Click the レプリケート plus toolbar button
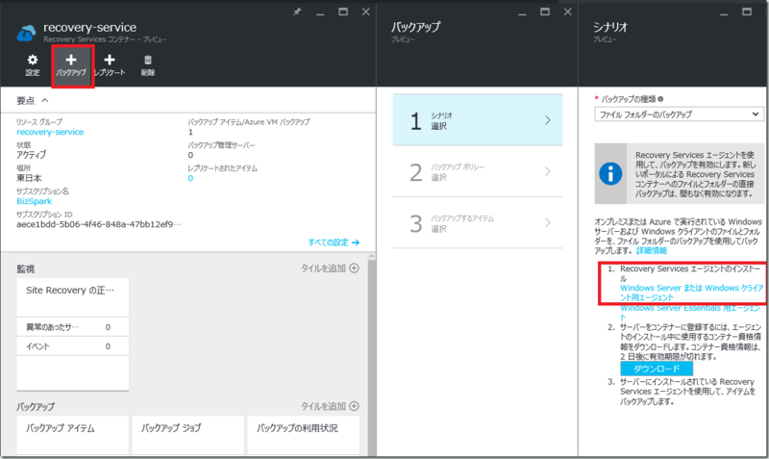 (x=110, y=65)
